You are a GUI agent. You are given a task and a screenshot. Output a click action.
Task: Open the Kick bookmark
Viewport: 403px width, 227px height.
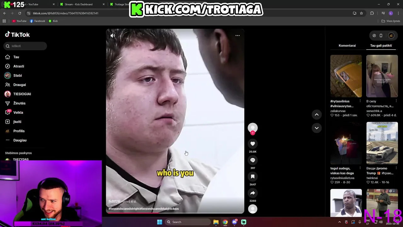click(53, 21)
